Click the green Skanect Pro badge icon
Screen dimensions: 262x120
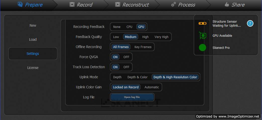click(202, 48)
